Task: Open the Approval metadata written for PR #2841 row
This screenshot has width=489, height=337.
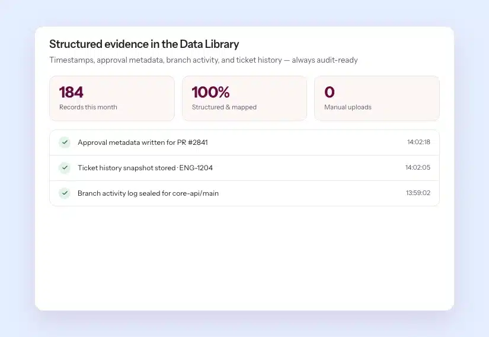Action: click(x=244, y=142)
